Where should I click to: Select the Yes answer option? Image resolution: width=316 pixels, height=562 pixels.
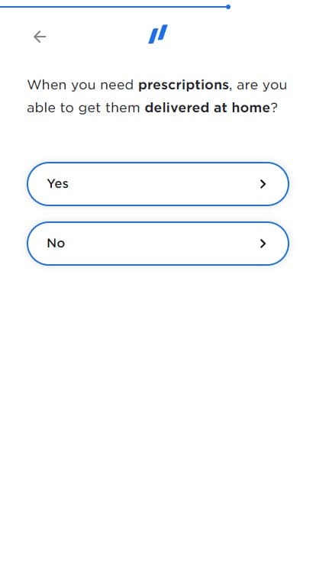coord(158,184)
